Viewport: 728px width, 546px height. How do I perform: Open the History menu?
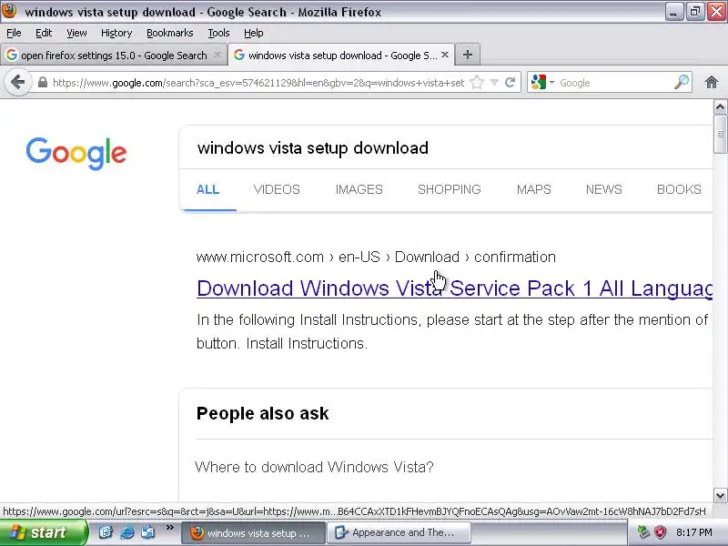pos(116,33)
